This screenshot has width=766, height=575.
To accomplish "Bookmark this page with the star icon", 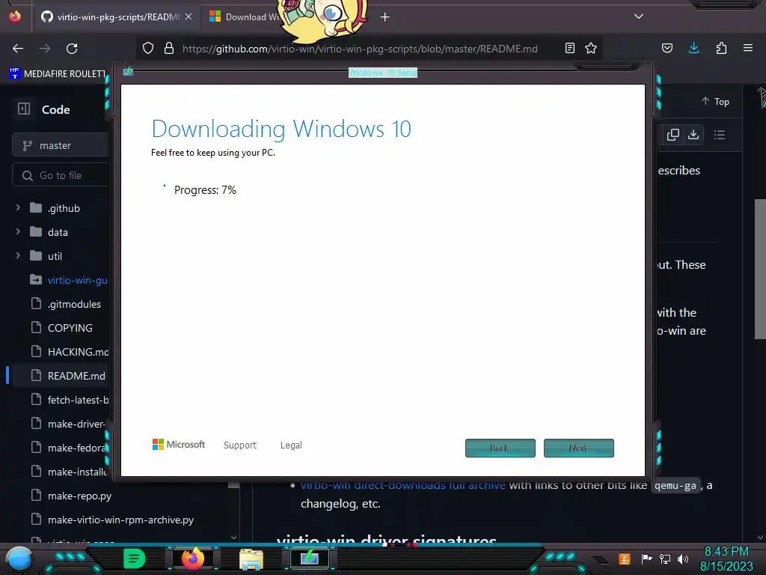I will 591,48.
